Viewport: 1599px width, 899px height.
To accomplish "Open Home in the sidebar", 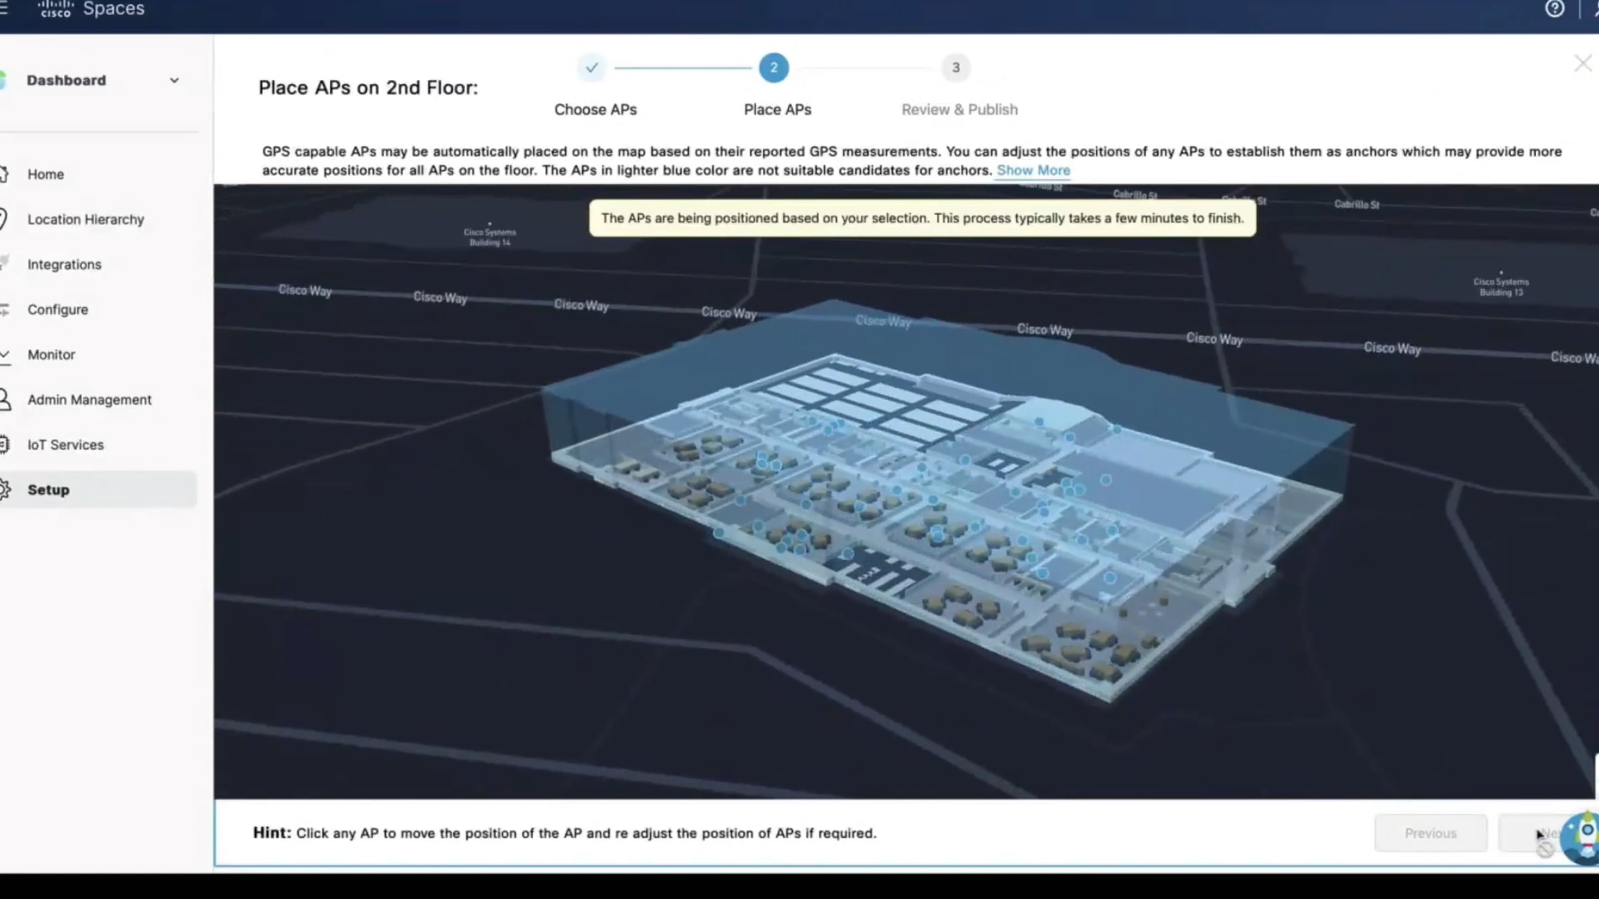I will tap(45, 174).
